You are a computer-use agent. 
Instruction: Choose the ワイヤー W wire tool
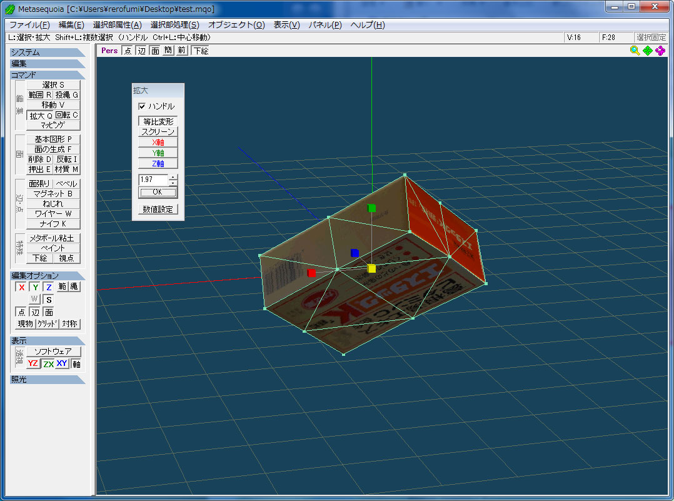click(53, 214)
